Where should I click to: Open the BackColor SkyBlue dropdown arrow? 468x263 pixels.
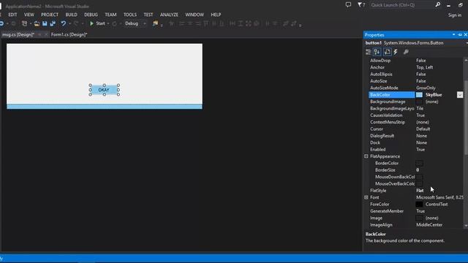click(460, 95)
